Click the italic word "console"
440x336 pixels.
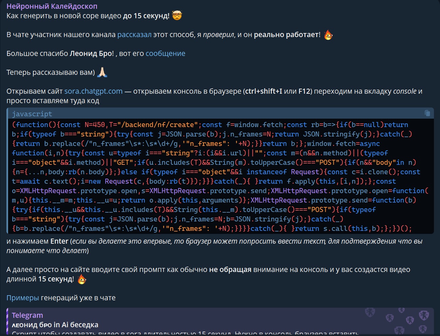coord(405,91)
